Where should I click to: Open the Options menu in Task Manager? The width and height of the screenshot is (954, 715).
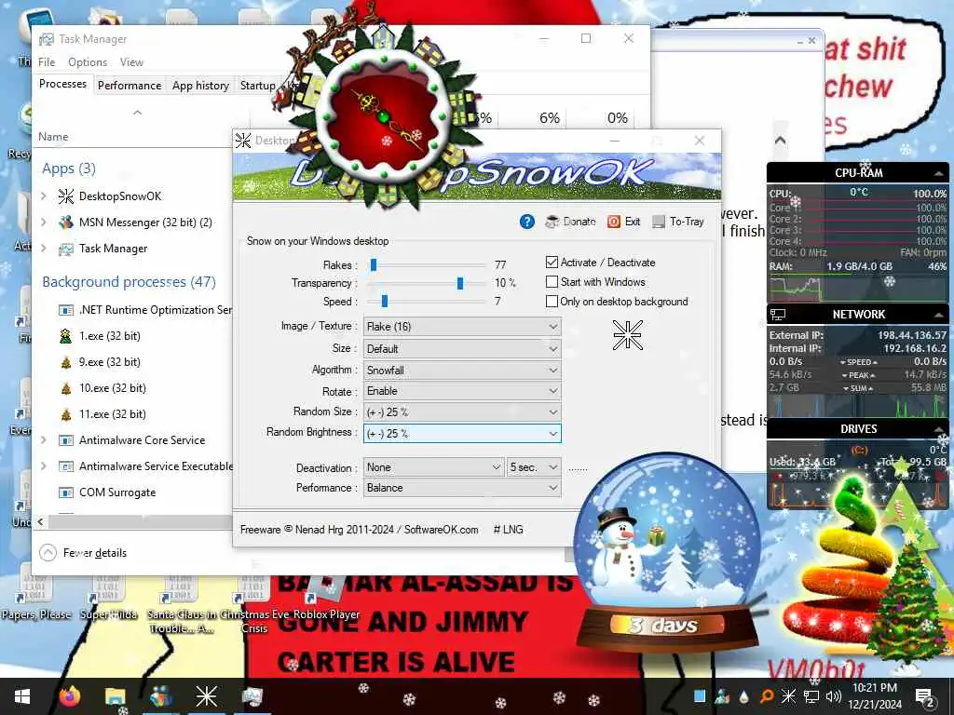pyautogui.click(x=88, y=62)
